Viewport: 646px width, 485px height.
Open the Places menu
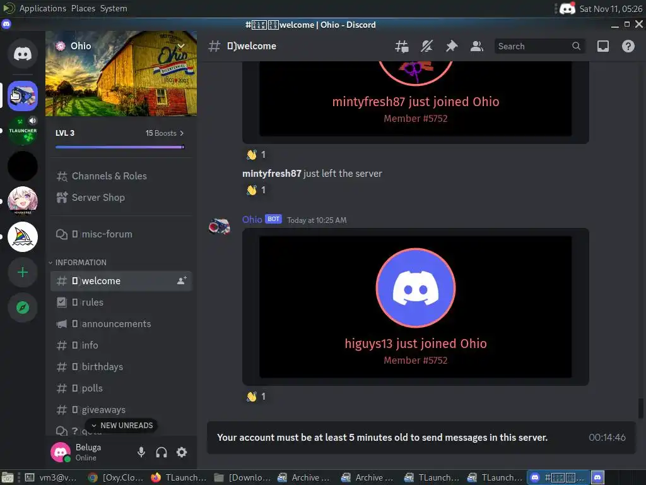click(x=83, y=8)
